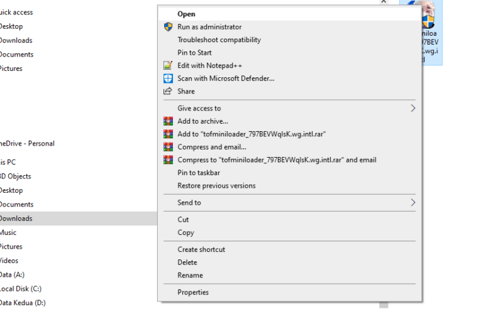Image resolution: width=503 pixels, height=314 pixels.
Task: Open Desktop under This PC
Action: (x=11, y=190)
